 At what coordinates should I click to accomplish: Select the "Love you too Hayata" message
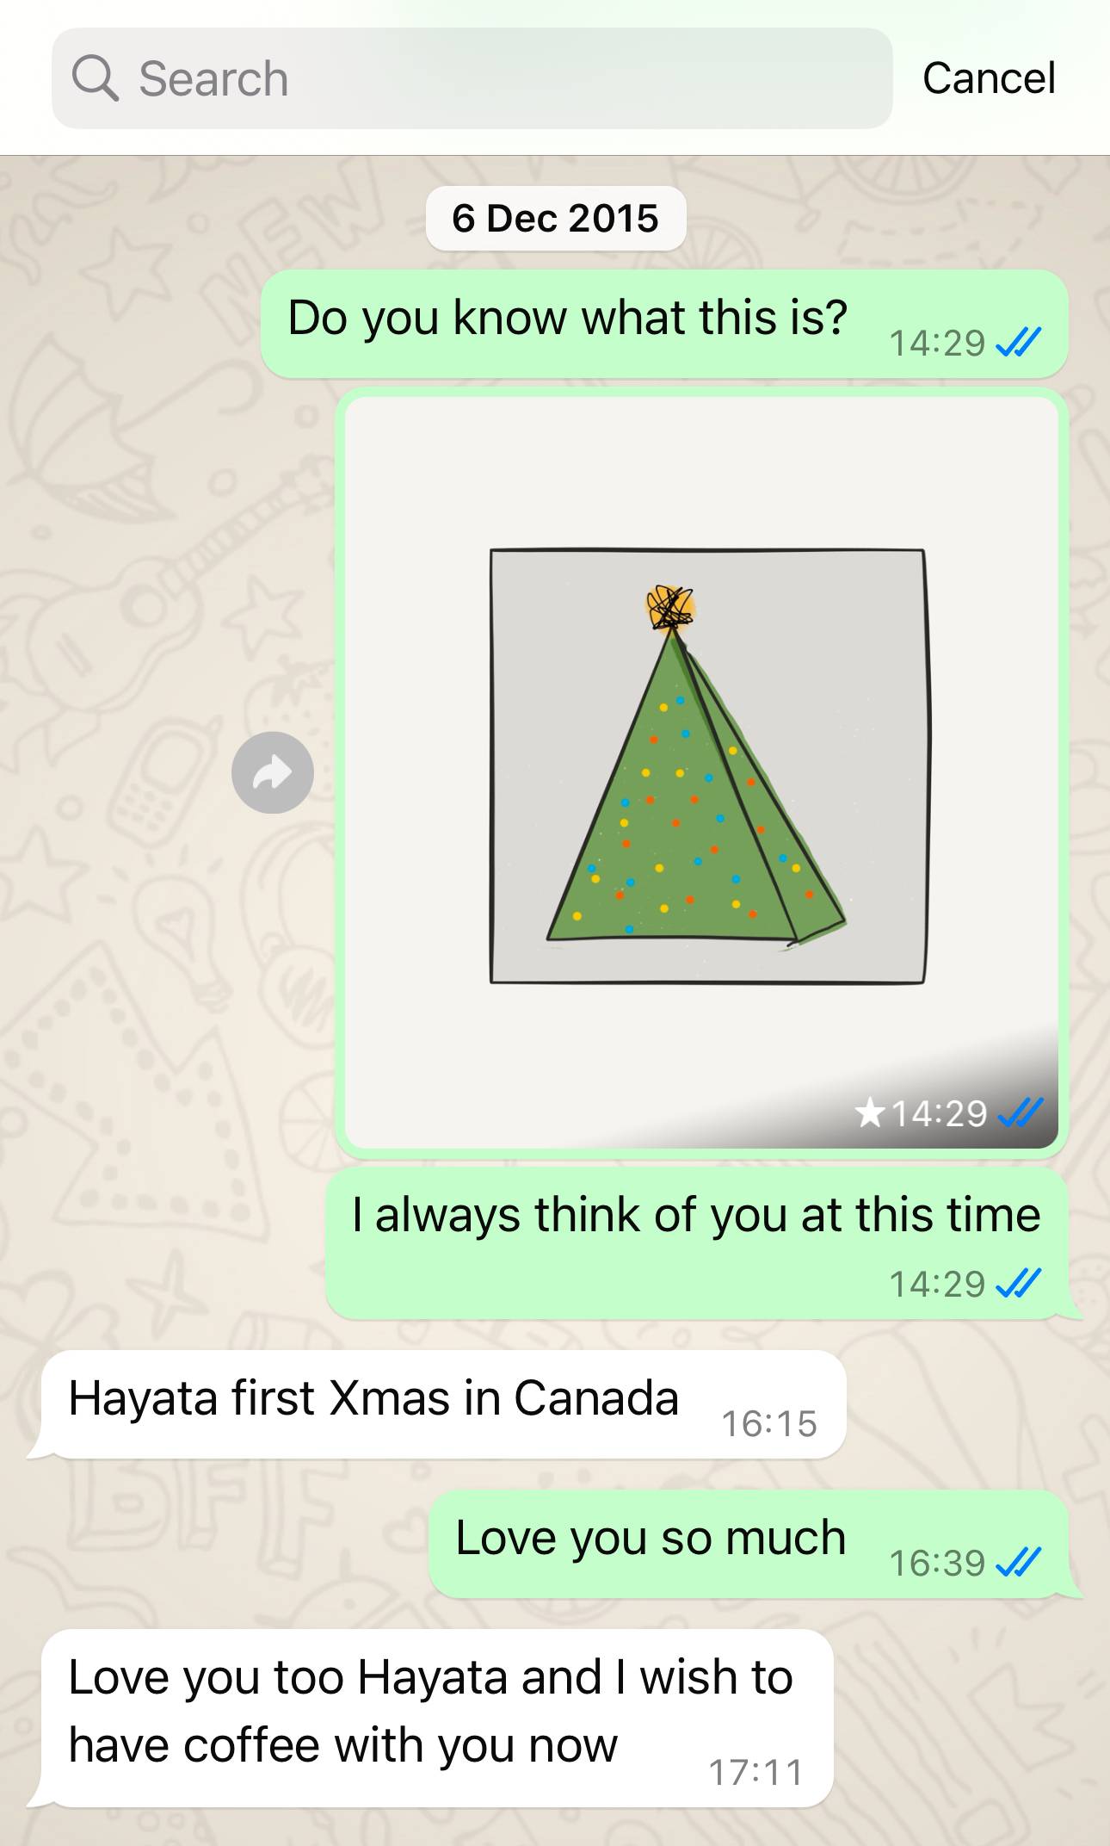(x=437, y=1718)
